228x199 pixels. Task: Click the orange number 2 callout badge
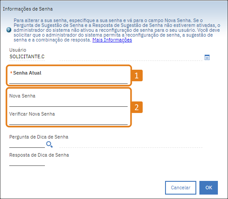coord(137,107)
